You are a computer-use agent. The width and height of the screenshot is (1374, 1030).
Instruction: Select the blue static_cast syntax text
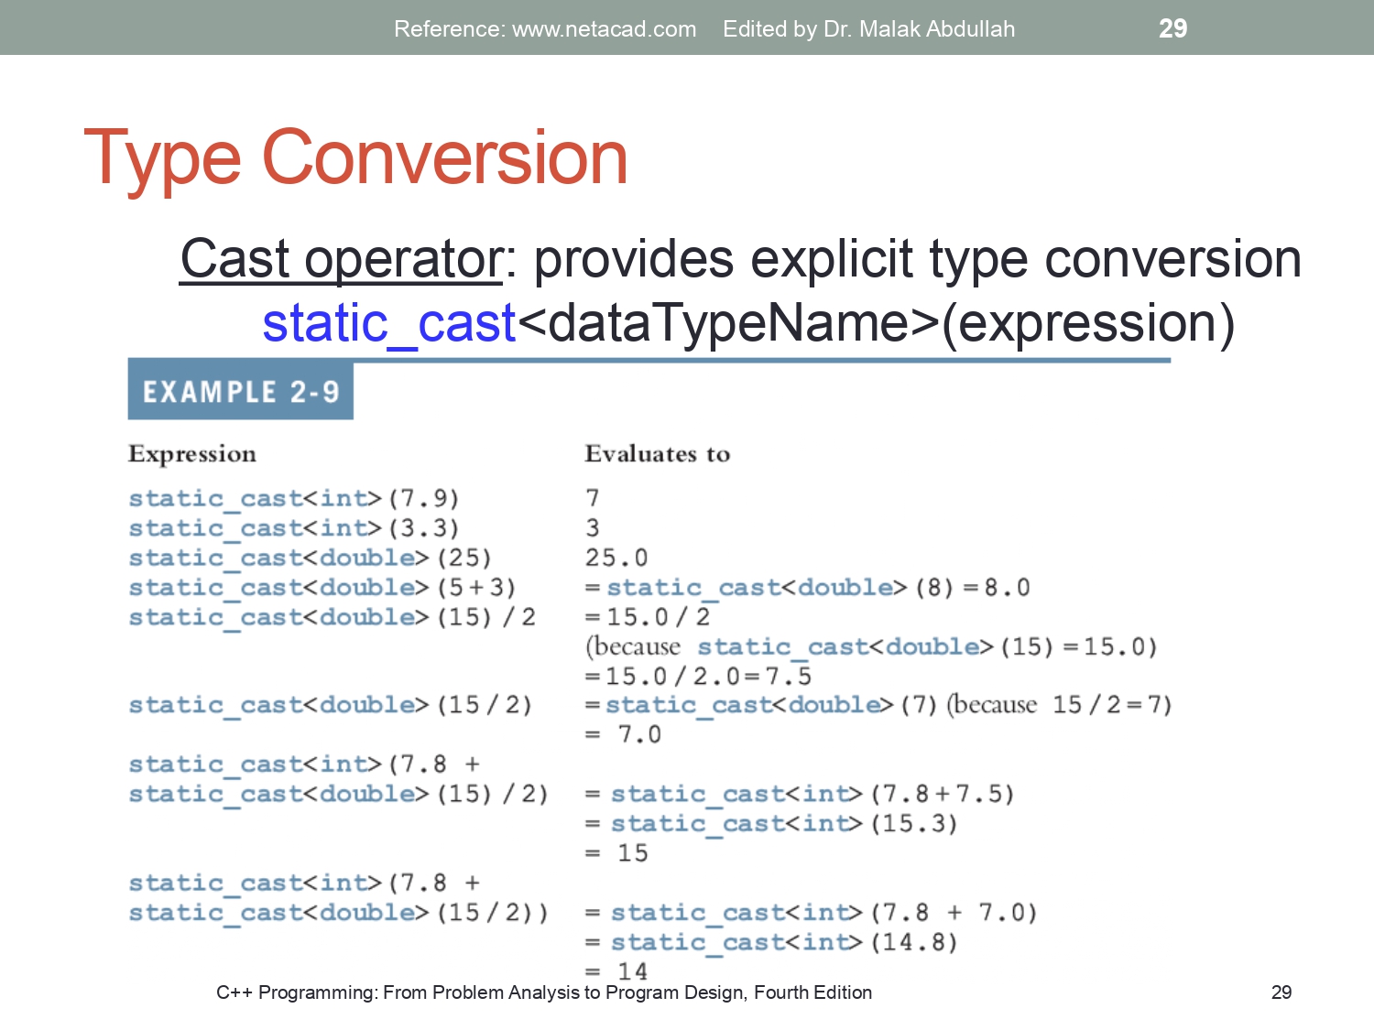click(387, 322)
